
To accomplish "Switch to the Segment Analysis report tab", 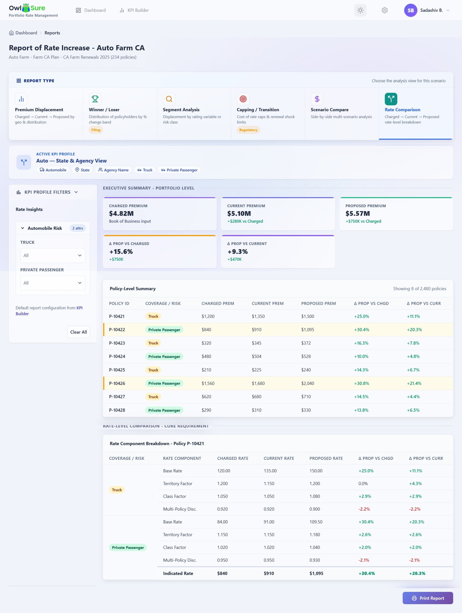I will point(194,114).
